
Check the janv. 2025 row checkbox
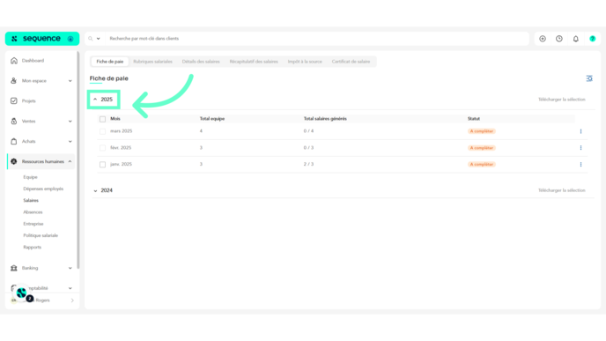click(x=102, y=164)
